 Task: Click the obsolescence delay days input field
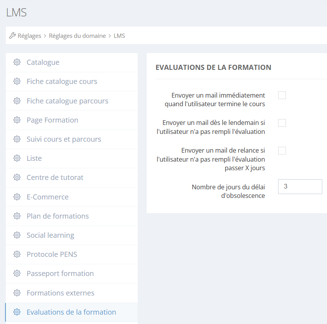pyautogui.click(x=300, y=187)
